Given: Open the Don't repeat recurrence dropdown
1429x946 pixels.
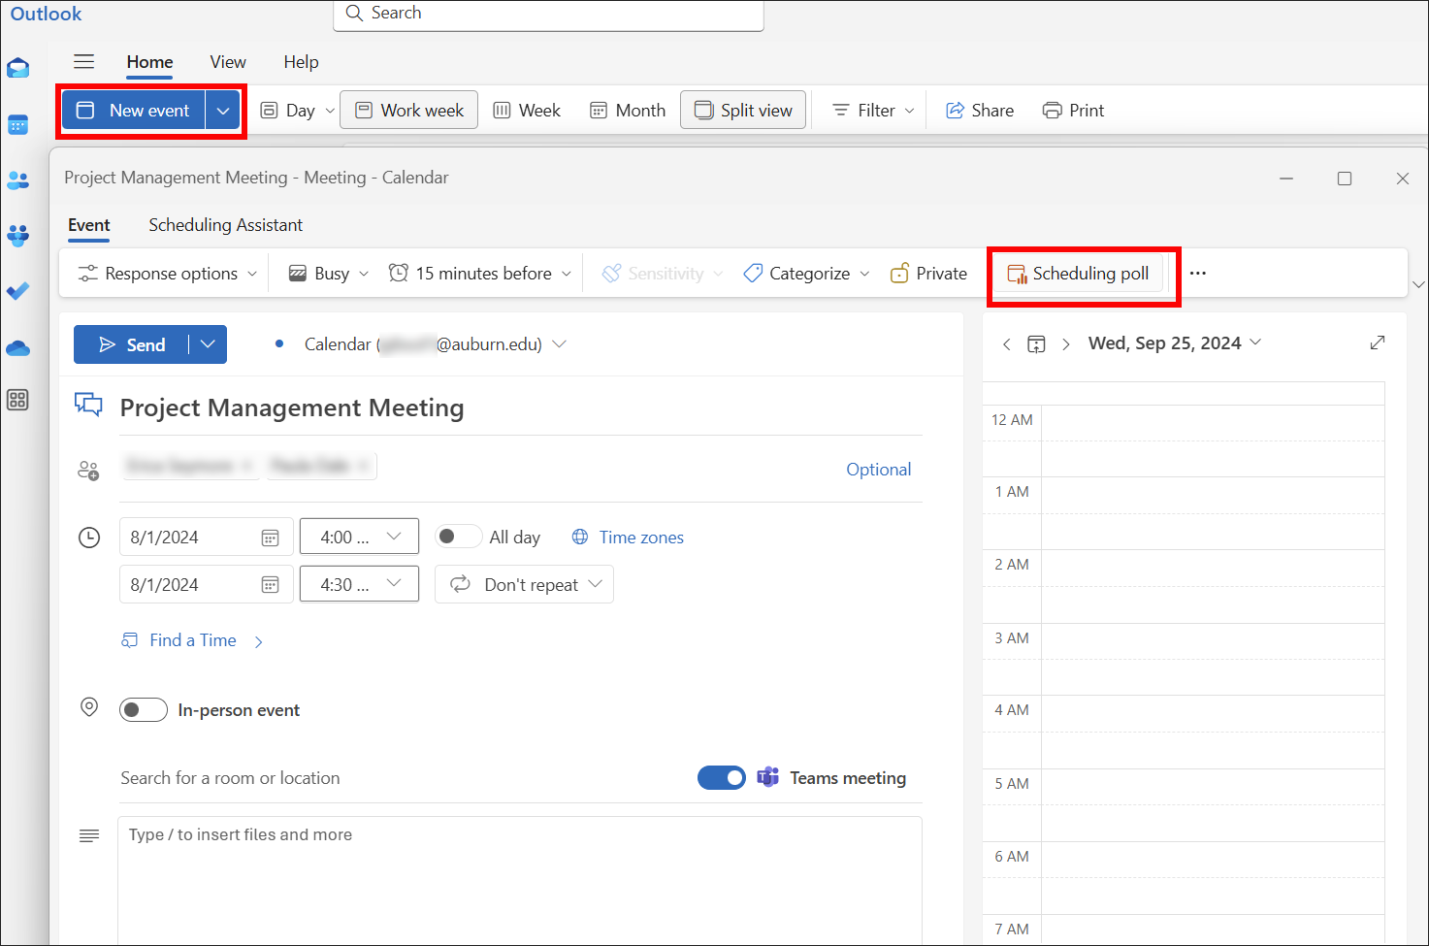Looking at the screenshot, I should (x=524, y=584).
